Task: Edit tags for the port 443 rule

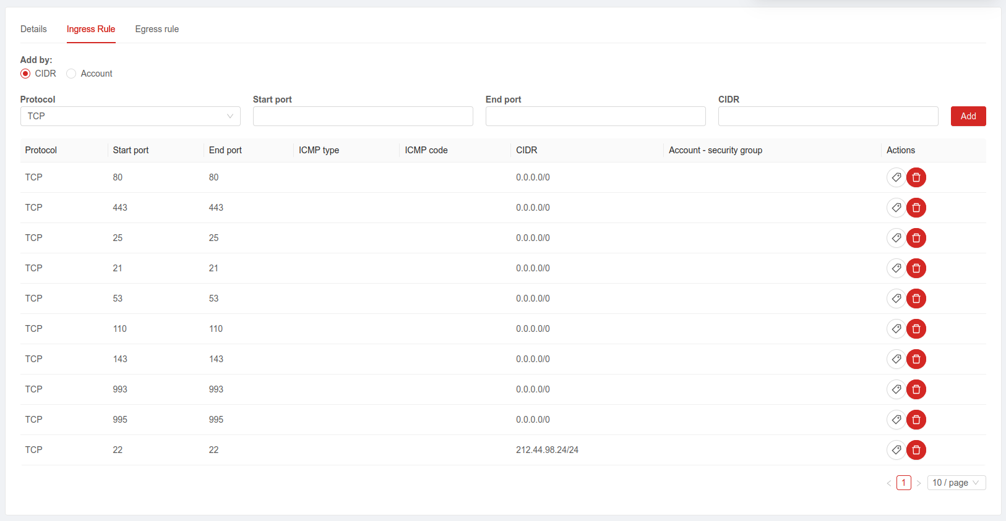Action: click(x=896, y=208)
